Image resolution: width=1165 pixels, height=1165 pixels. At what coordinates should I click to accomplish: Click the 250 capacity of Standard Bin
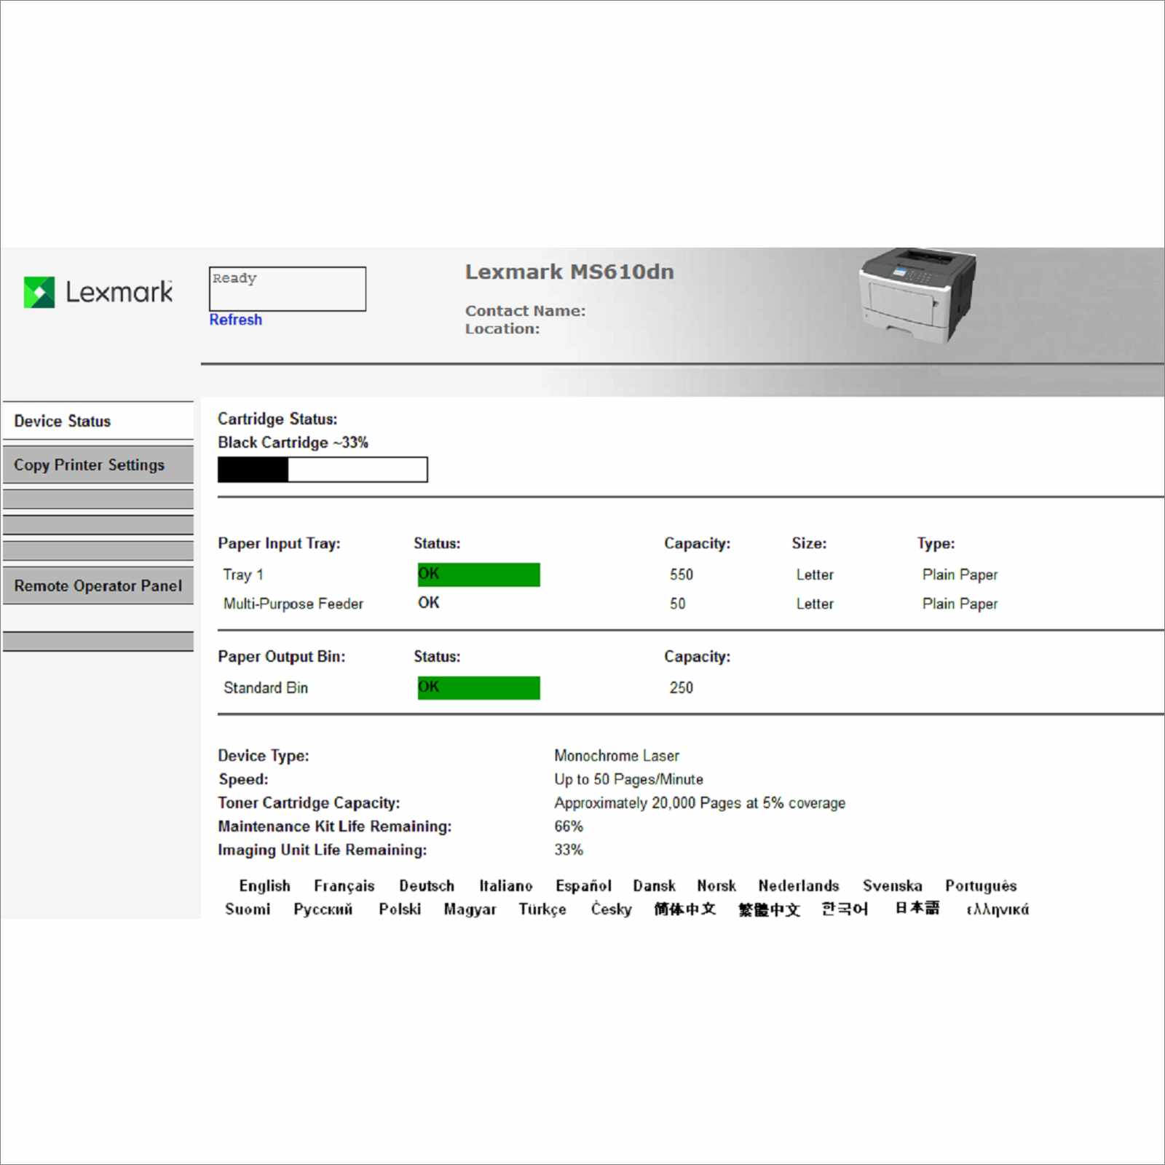682,688
